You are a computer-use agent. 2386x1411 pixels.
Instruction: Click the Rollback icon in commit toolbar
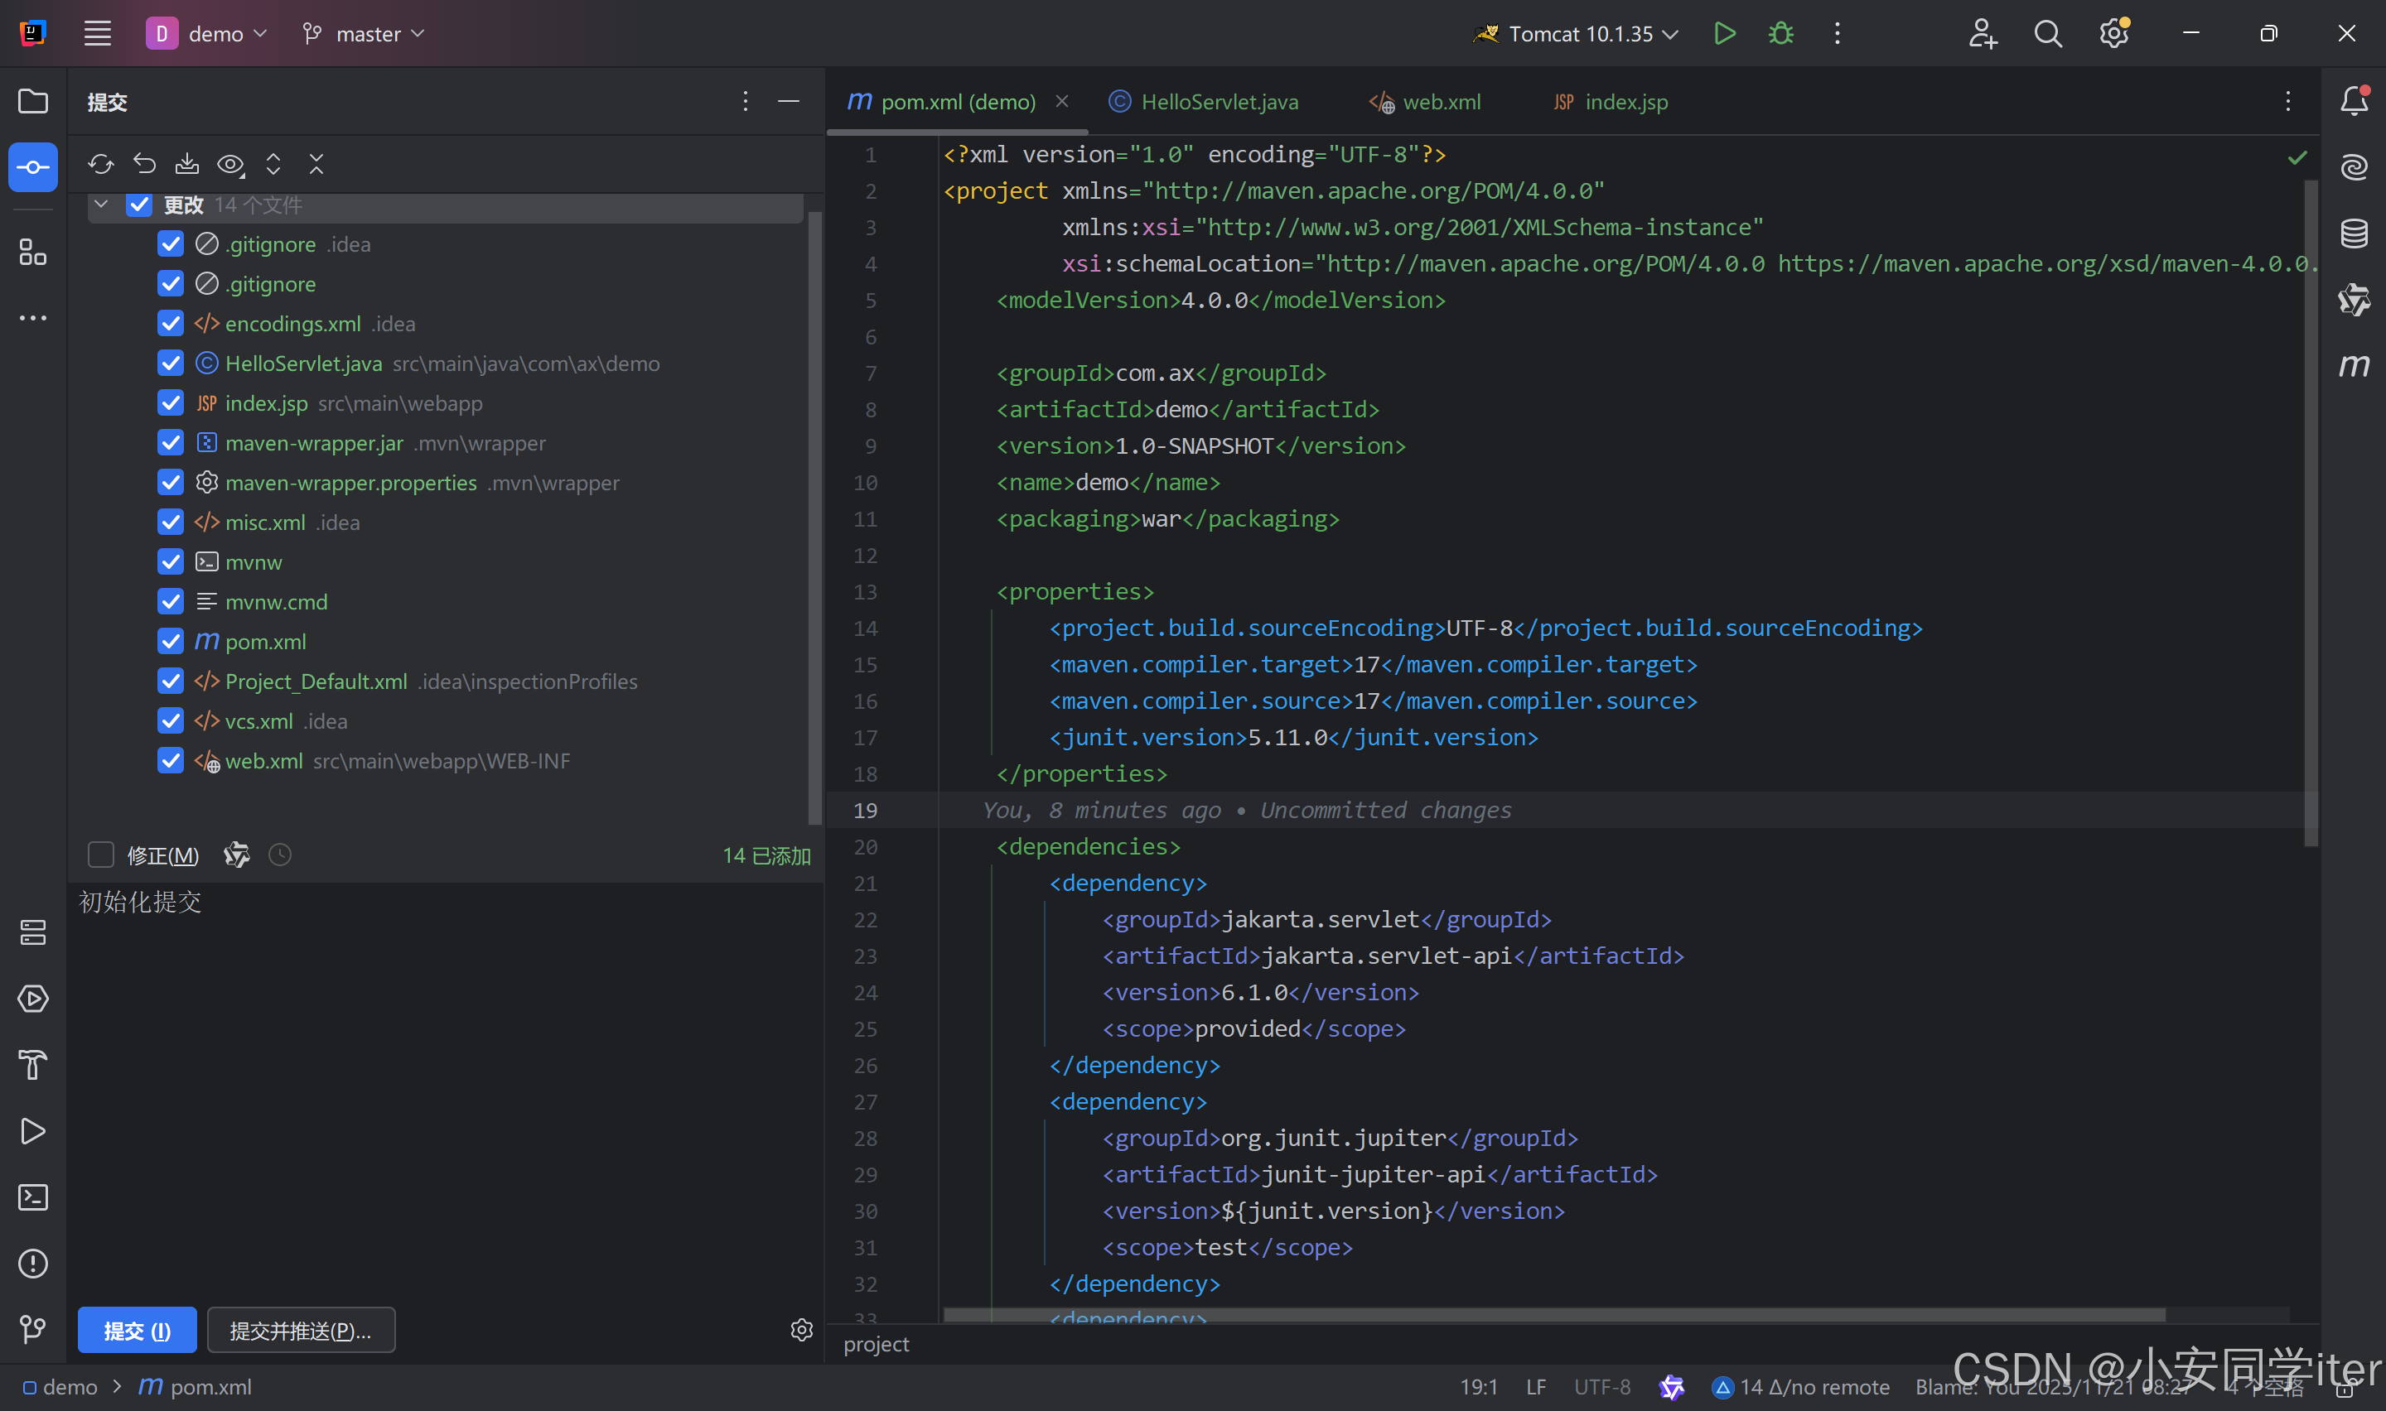pyautogui.click(x=144, y=165)
